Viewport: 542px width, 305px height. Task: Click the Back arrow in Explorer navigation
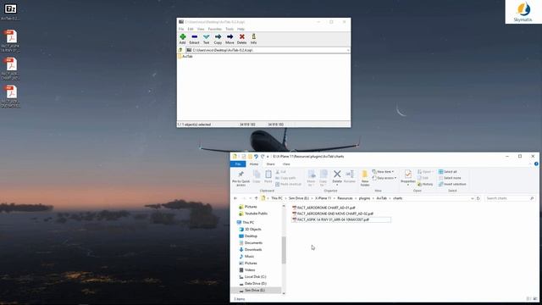(235, 198)
